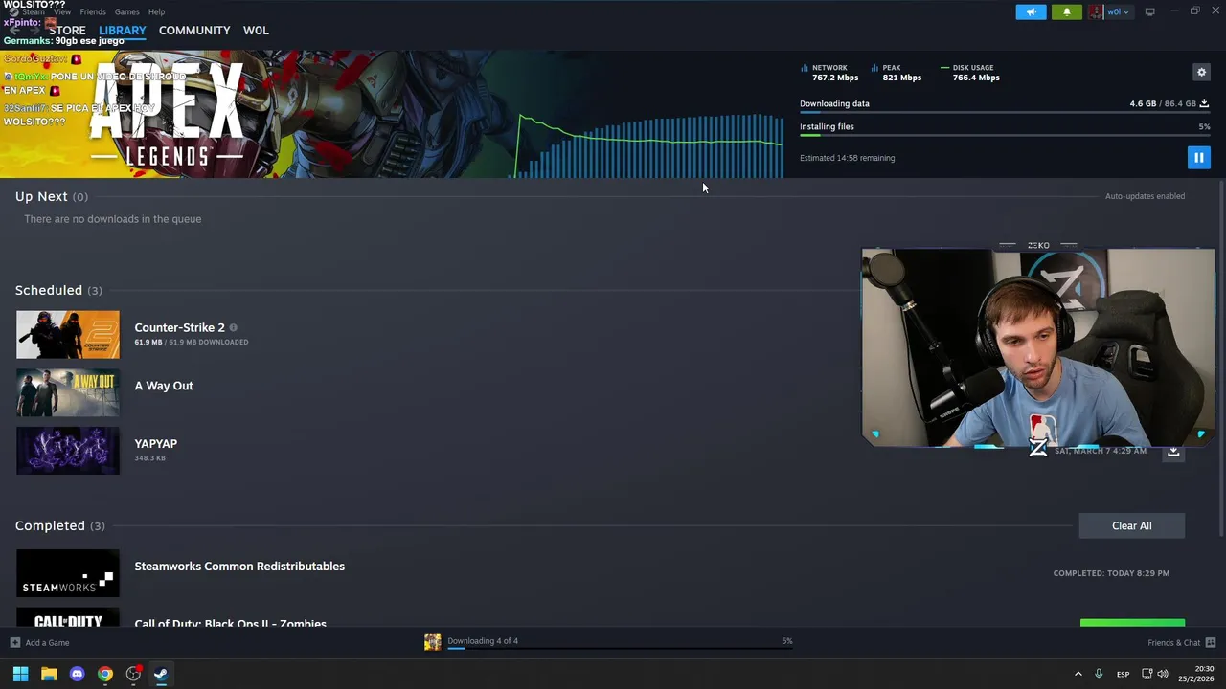Open the Steam menu
1226x689 pixels.
[34, 11]
